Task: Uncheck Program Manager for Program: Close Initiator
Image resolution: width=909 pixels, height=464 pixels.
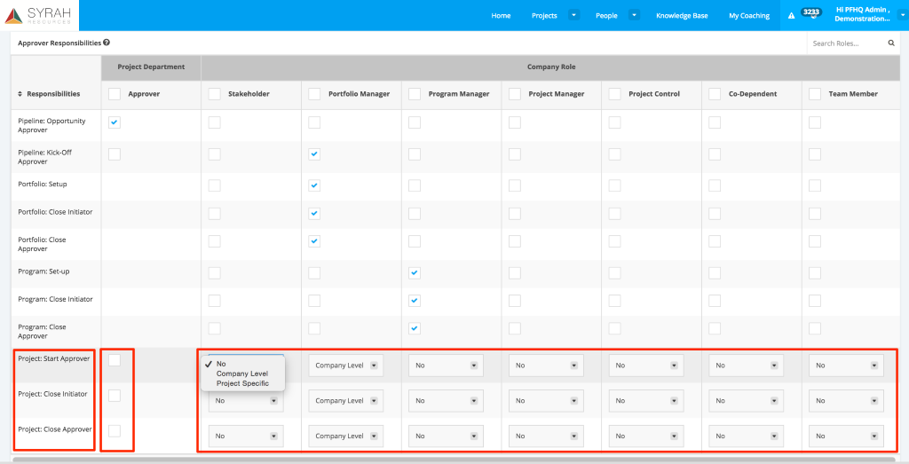Action: point(415,300)
